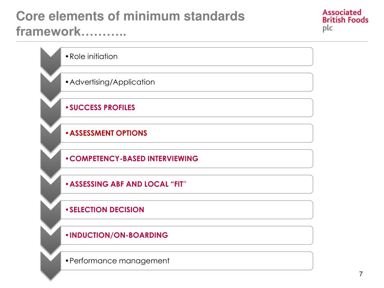
Task: Click the ASSESSING ABF AND LOCAL FIT box
Action: coord(186,184)
